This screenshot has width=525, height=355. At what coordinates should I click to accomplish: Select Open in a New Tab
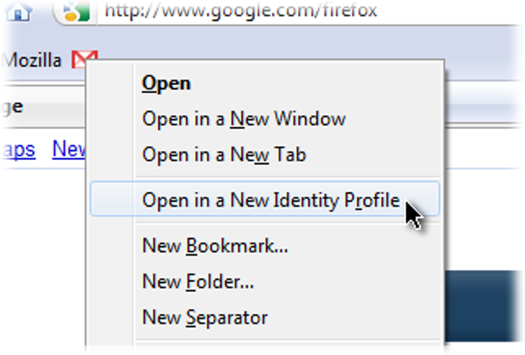224,155
